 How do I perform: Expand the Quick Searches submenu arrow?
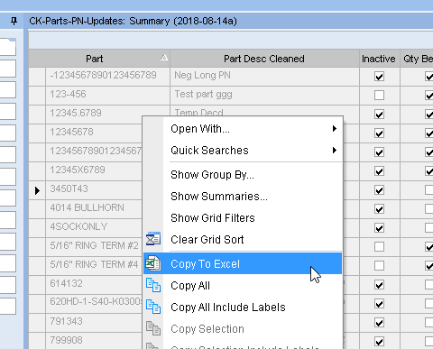(335, 151)
